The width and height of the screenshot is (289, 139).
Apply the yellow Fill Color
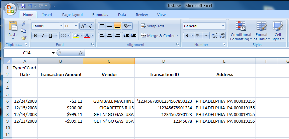[76, 36]
